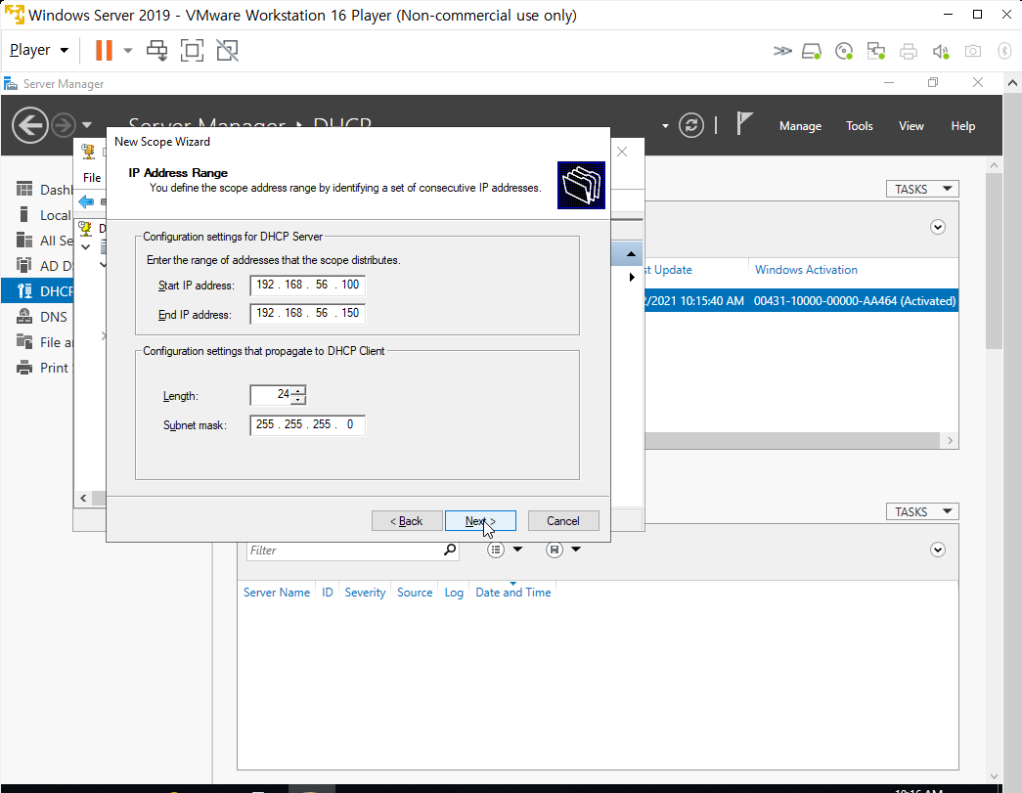This screenshot has width=1022, height=793.
Task: Open Server Manager navigation history dropdown
Action: 87,124
